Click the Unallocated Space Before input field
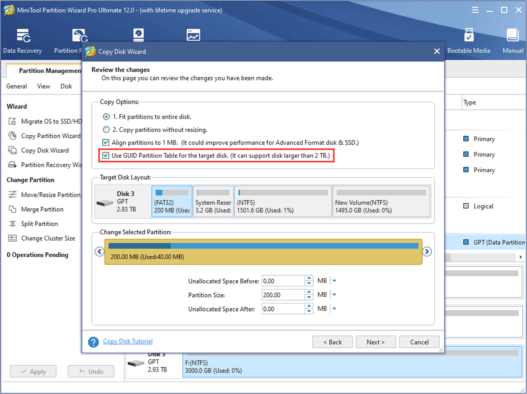 [283, 281]
